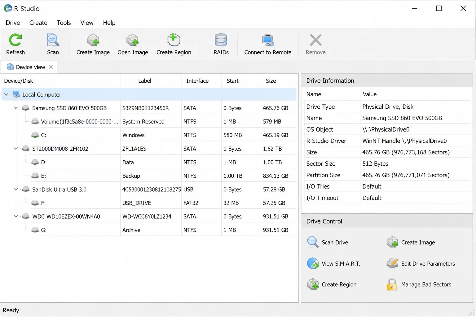
Task: Click the Samsung SSD 860 EVO disk icon
Action: pyautogui.click(x=26, y=108)
